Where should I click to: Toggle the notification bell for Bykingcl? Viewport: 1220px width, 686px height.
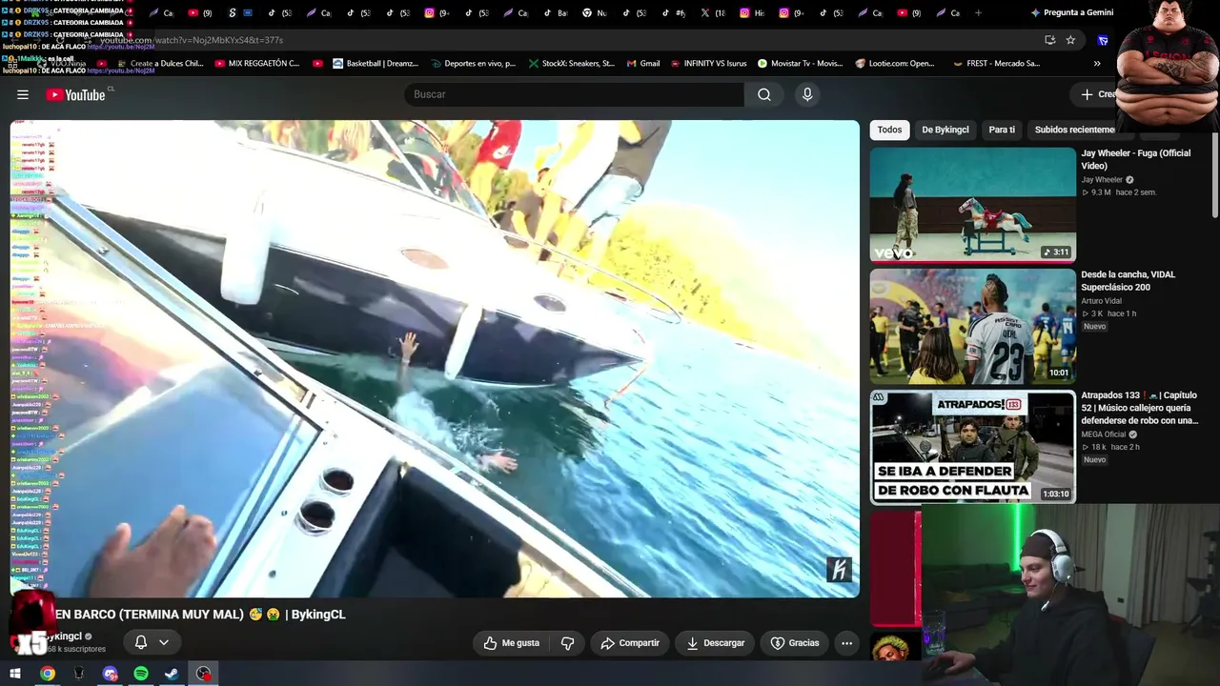[x=140, y=642]
